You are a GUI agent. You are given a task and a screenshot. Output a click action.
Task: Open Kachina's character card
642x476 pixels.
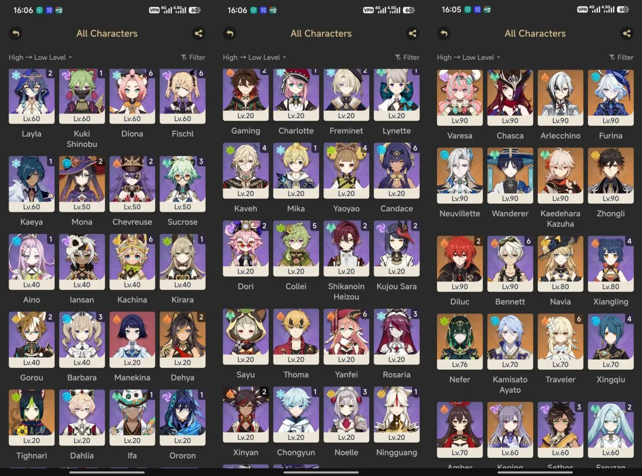(x=132, y=262)
